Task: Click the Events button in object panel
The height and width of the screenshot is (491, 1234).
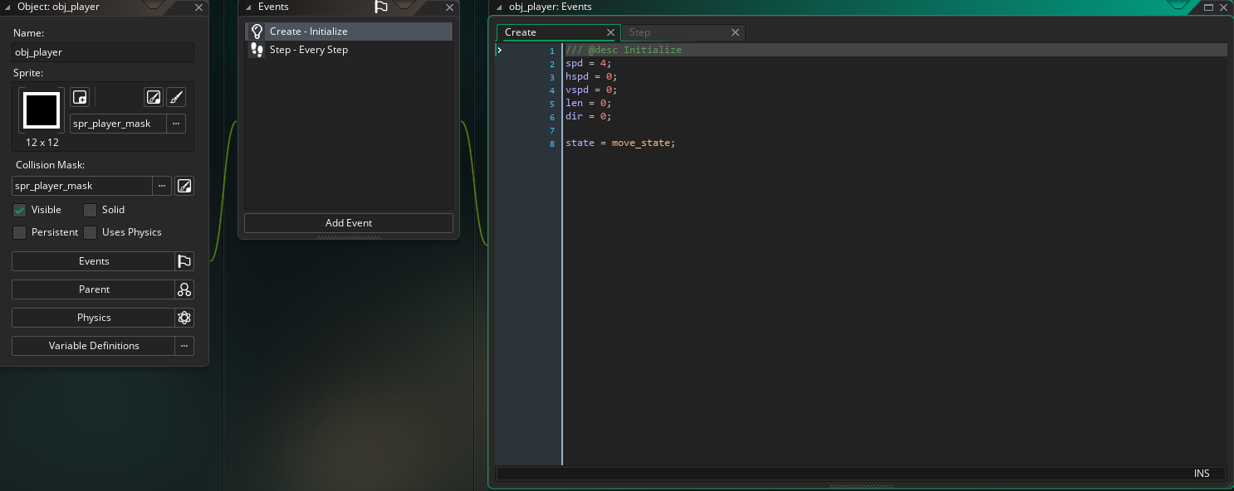Action: tap(93, 261)
